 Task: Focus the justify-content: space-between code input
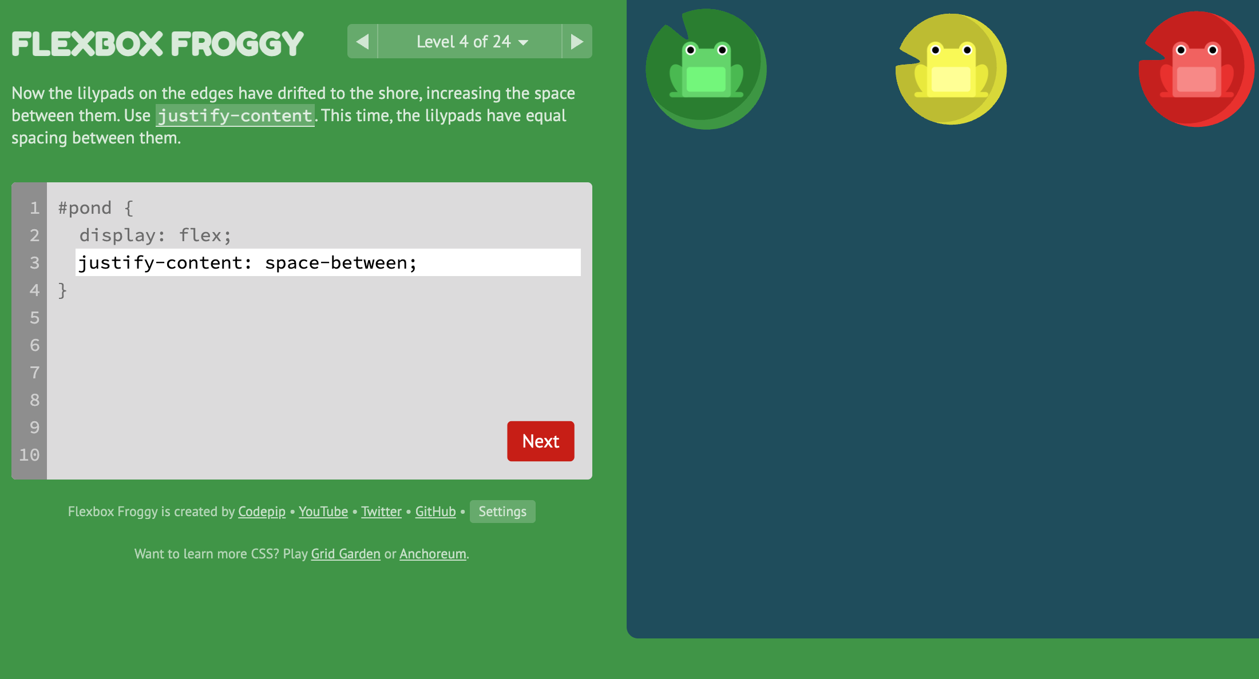(x=328, y=262)
